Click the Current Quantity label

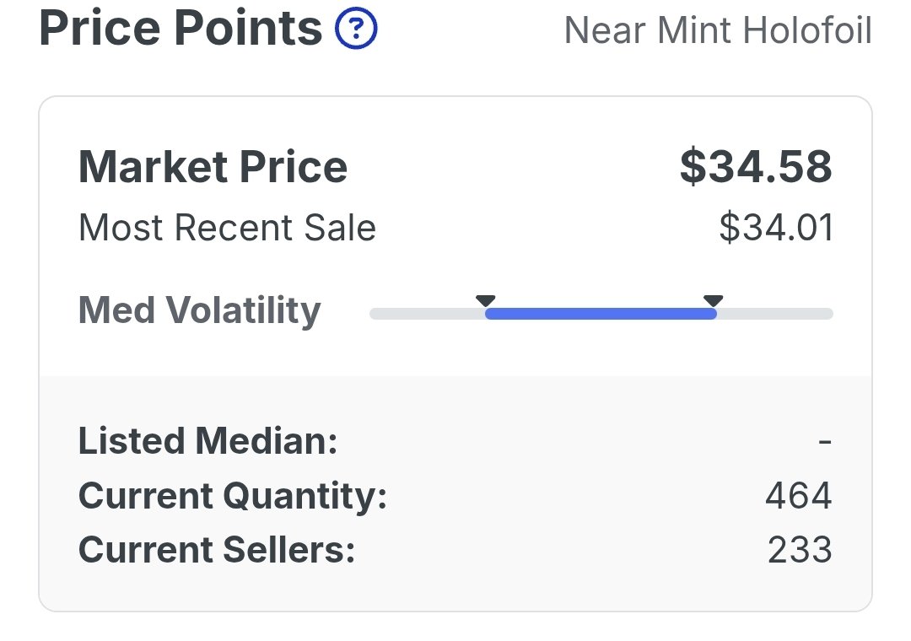click(233, 496)
